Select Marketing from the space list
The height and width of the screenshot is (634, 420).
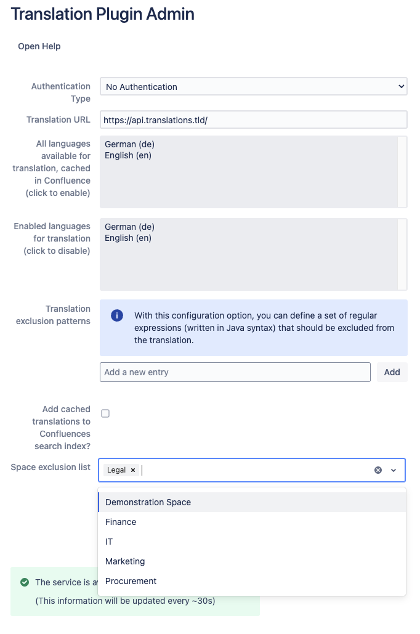coord(125,561)
